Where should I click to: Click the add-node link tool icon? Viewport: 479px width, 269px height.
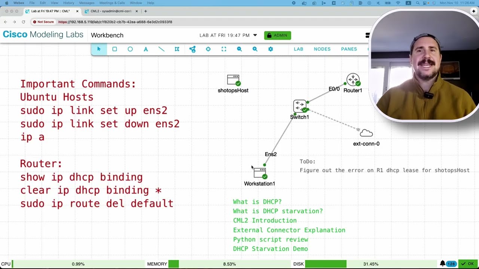(192, 49)
